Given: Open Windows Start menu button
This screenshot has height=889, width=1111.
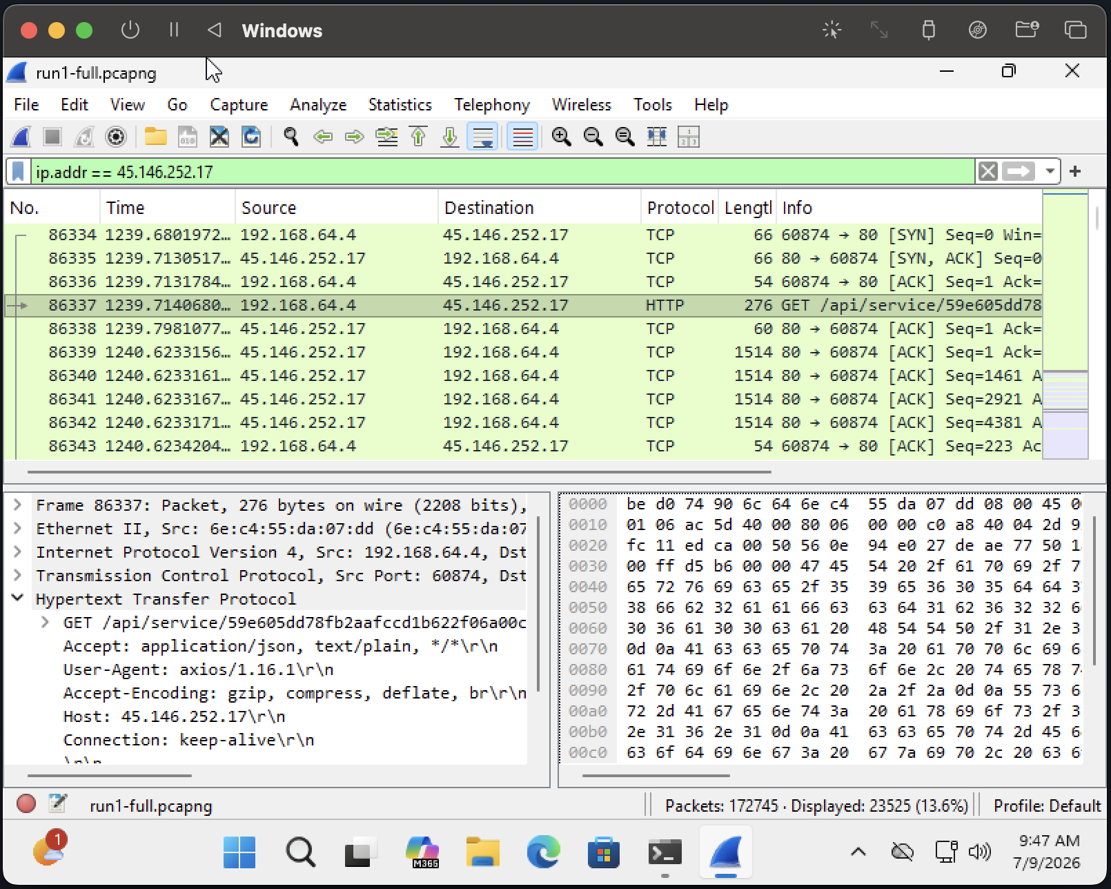Looking at the screenshot, I should (x=239, y=852).
